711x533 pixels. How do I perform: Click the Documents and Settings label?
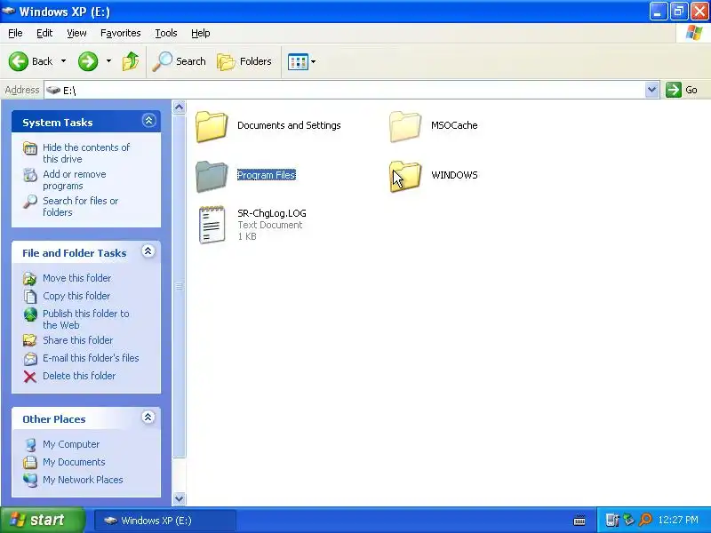tap(289, 125)
